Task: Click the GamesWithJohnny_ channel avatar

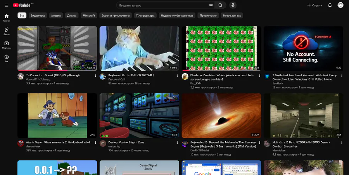Action: [x=21, y=77]
